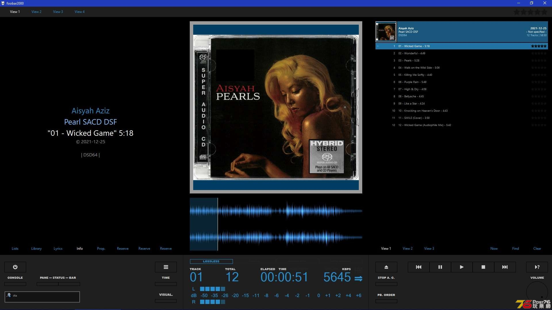Open the second Reserve tab
The height and width of the screenshot is (310, 552).
tap(144, 249)
